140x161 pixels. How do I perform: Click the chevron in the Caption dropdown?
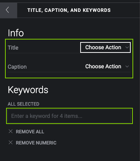point(127,66)
